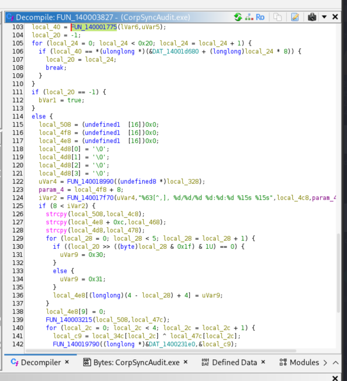Click the format string "%63[^,], %d/%d/%d..."
347x381 pixels.
point(205,198)
